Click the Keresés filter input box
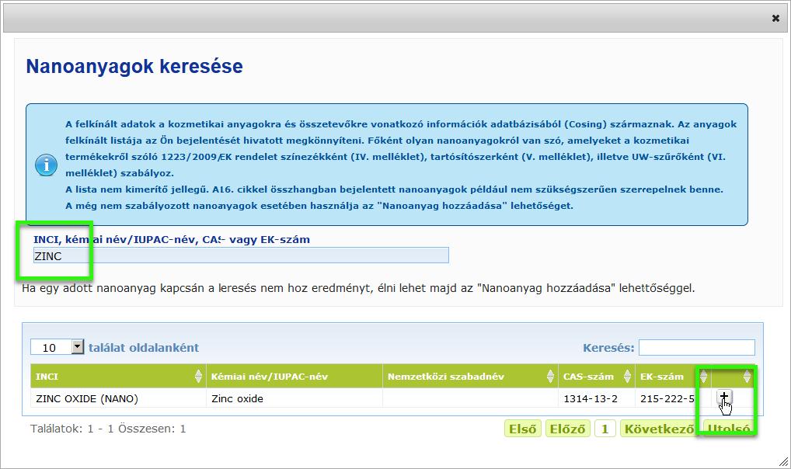This screenshot has height=469, width=791. click(697, 347)
